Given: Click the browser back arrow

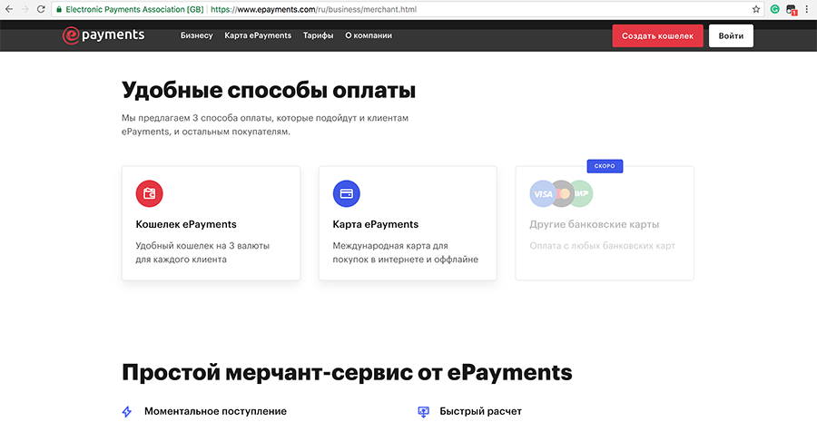Looking at the screenshot, I should click(x=9, y=9).
